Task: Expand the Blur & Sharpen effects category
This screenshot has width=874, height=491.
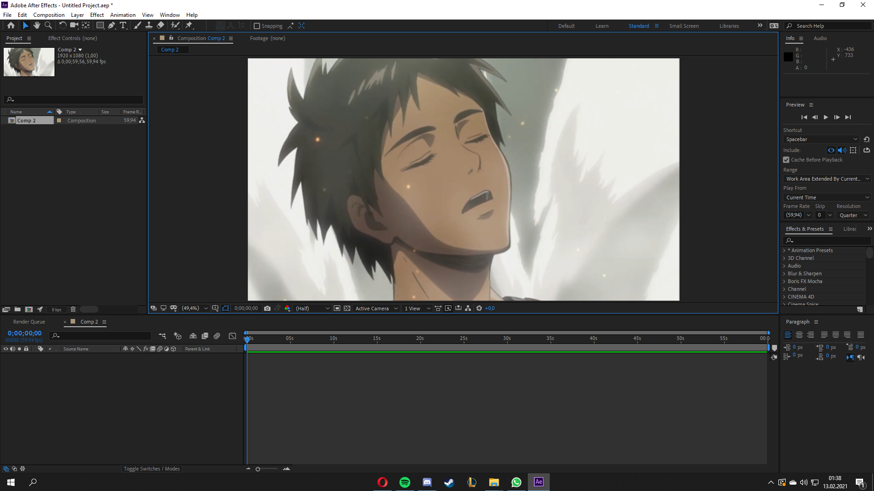Action: coord(784,273)
